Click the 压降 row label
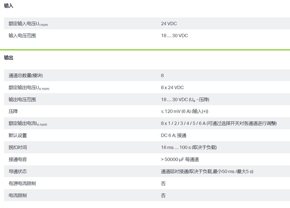The image size is (290, 208). [x=13, y=111]
